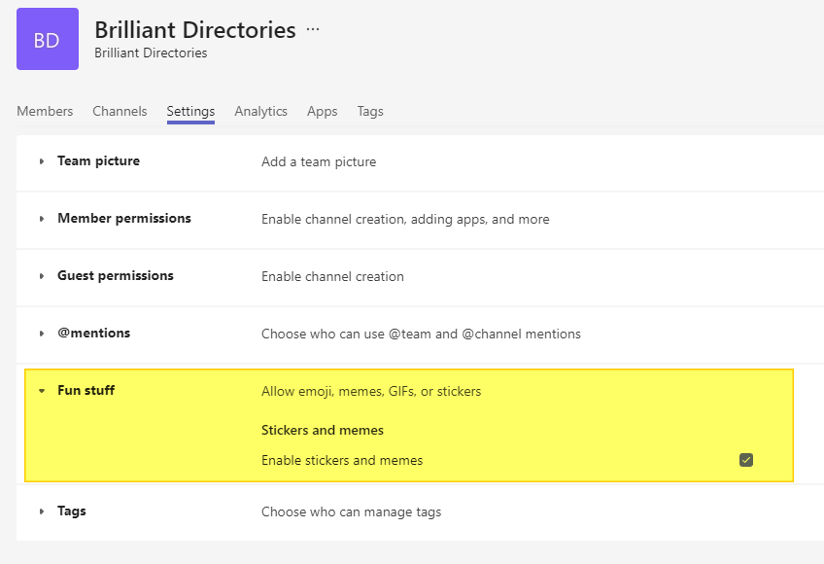
Task: Click the Fun stuff heading
Action: [x=86, y=390]
